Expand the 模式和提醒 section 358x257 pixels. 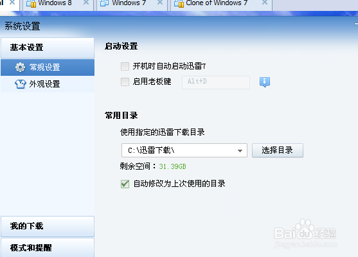pos(48,247)
